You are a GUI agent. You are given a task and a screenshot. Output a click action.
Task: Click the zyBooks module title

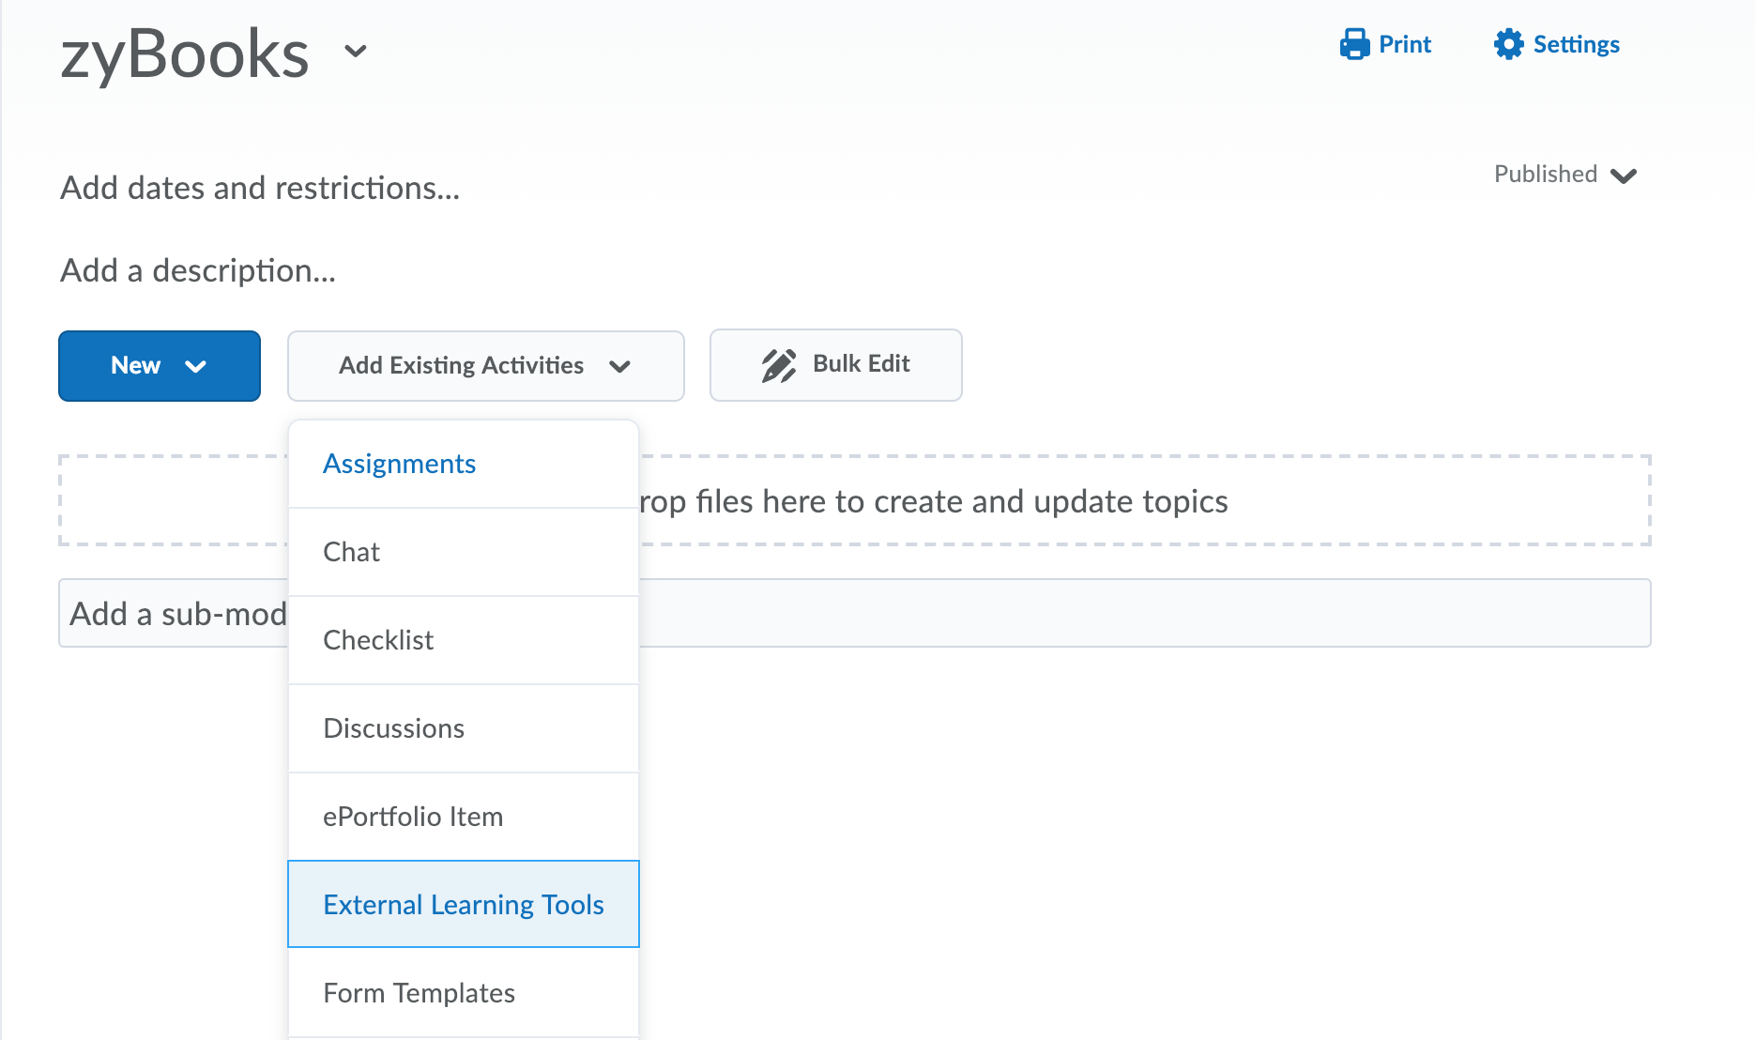[x=185, y=54]
